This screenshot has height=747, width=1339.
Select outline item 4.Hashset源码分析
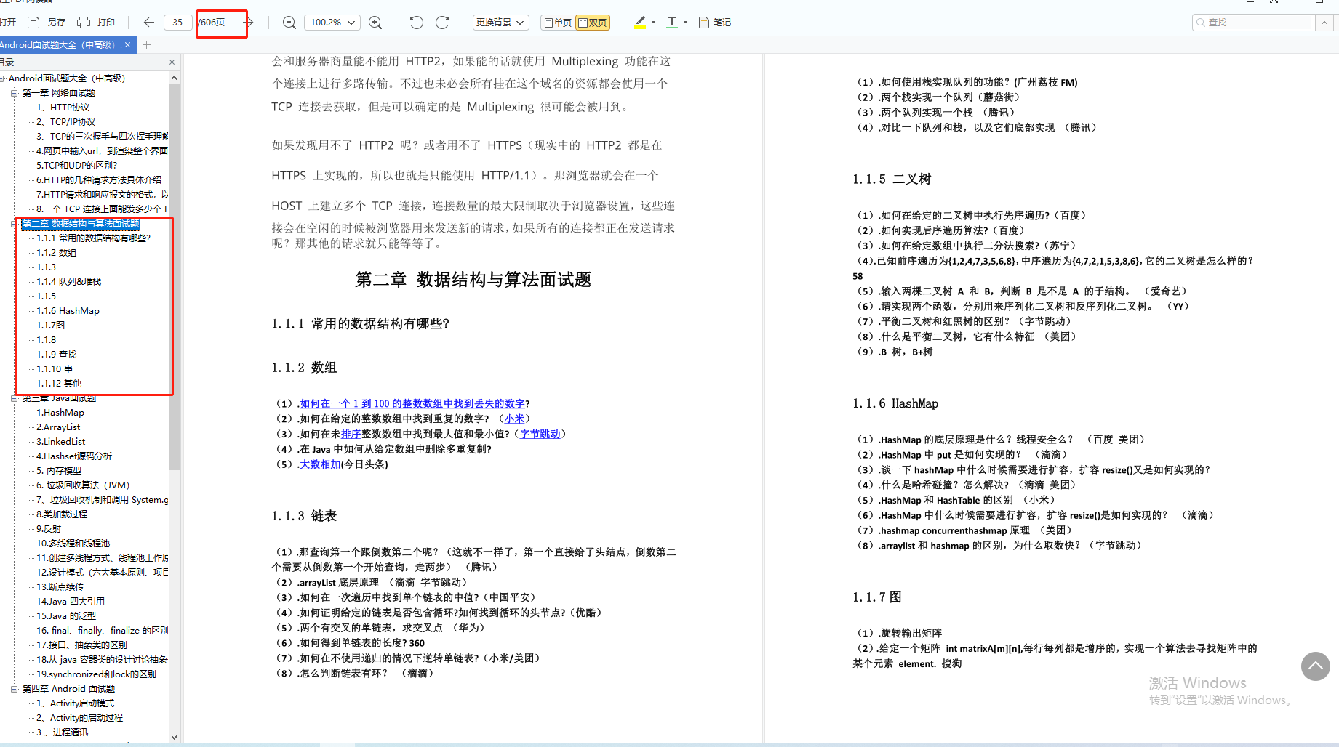coord(74,456)
